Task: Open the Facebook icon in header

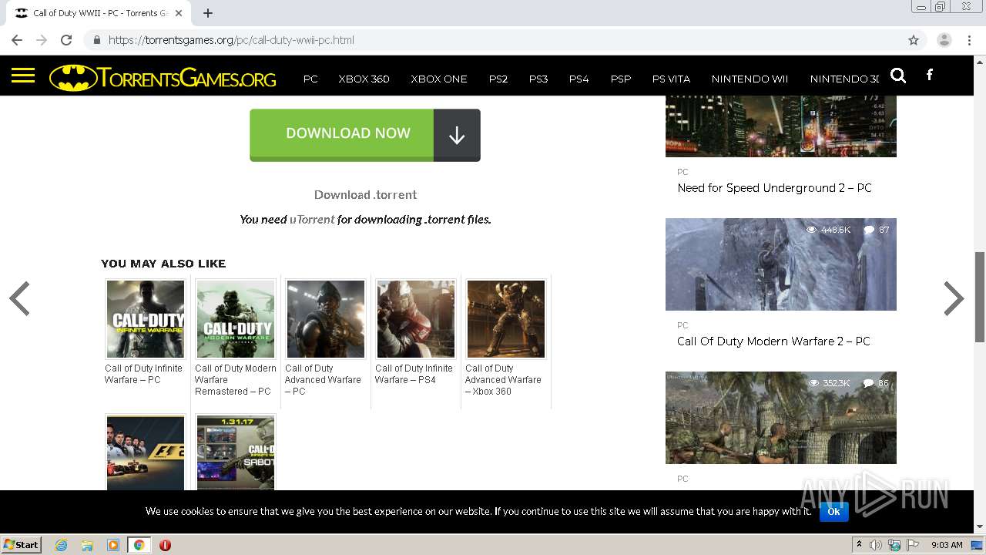Action: (x=930, y=75)
